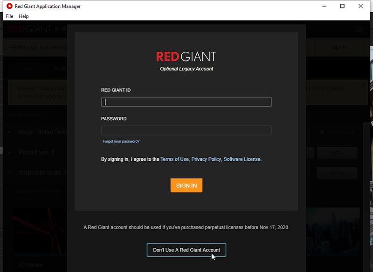Focus the Password input field

coord(186,130)
